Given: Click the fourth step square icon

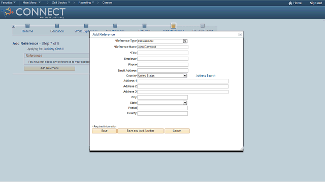Looking at the screenshot, I should point(115,26).
